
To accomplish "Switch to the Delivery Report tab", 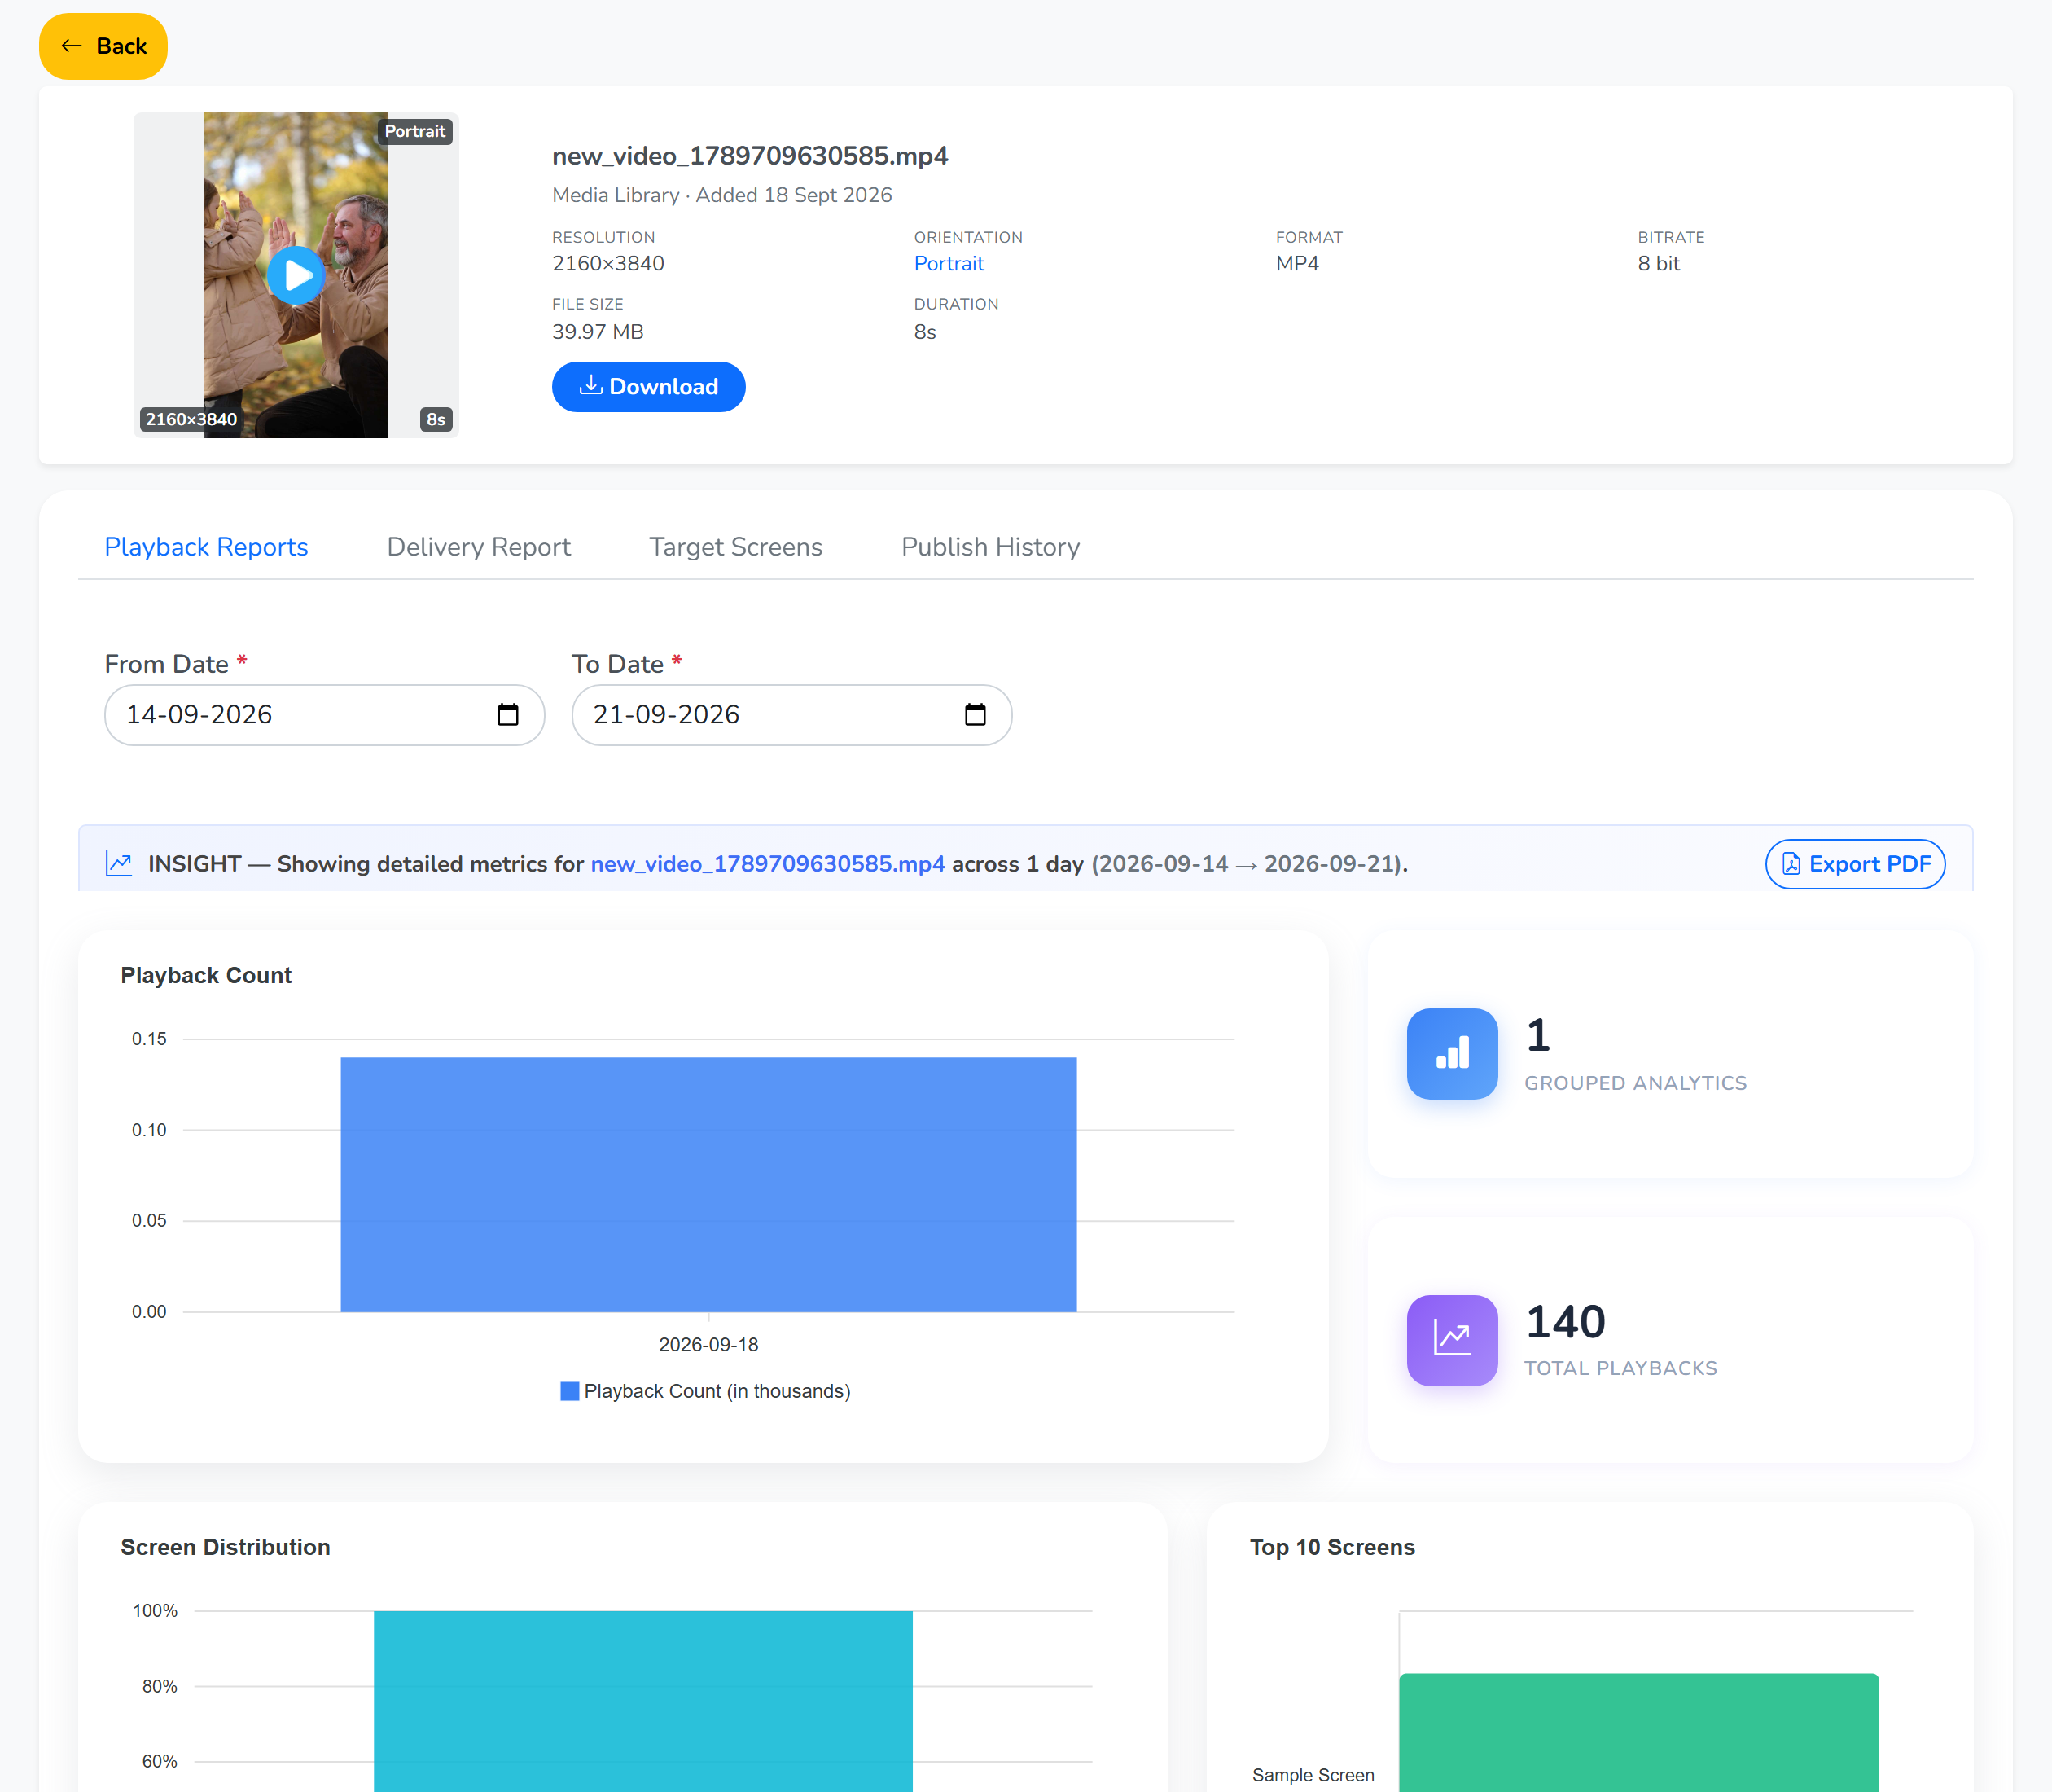I will click(x=479, y=547).
